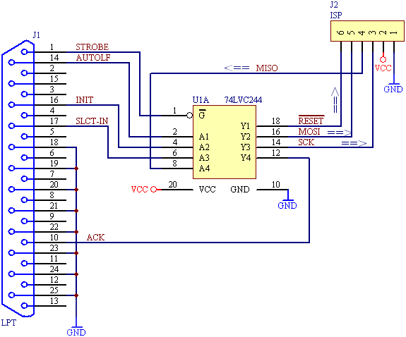Select the J1 LPT connector outline
This screenshot has width=406, height=337.
point(18,178)
